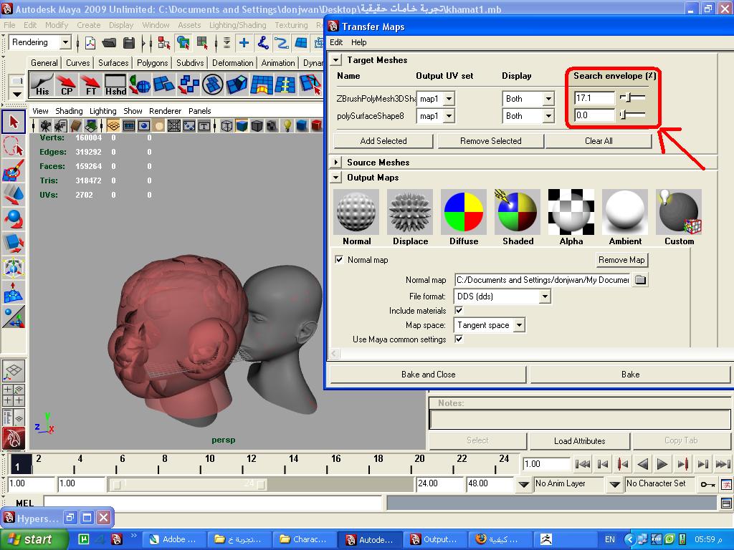Click the playback range slider bar
The image size is (734, 550).
(x=189, y=485)
